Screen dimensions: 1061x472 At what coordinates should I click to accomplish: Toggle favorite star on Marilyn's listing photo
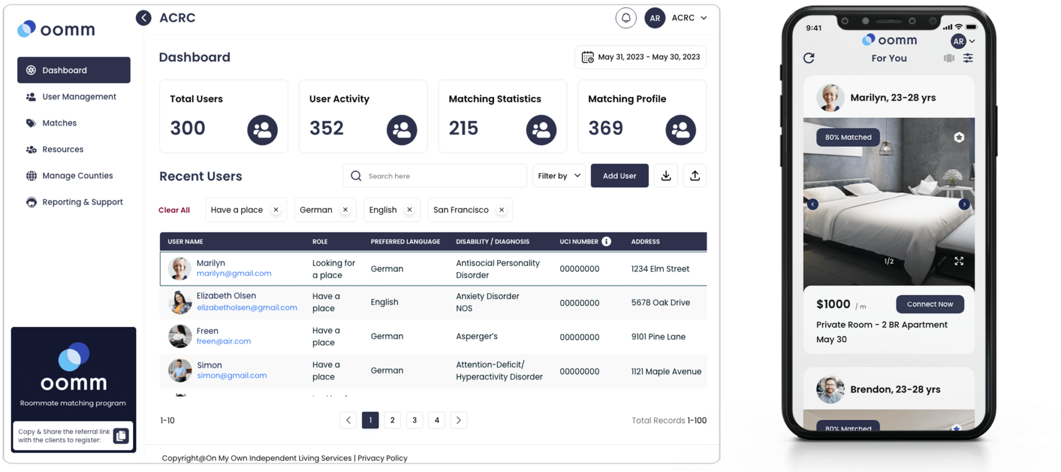tap(959, 137)
